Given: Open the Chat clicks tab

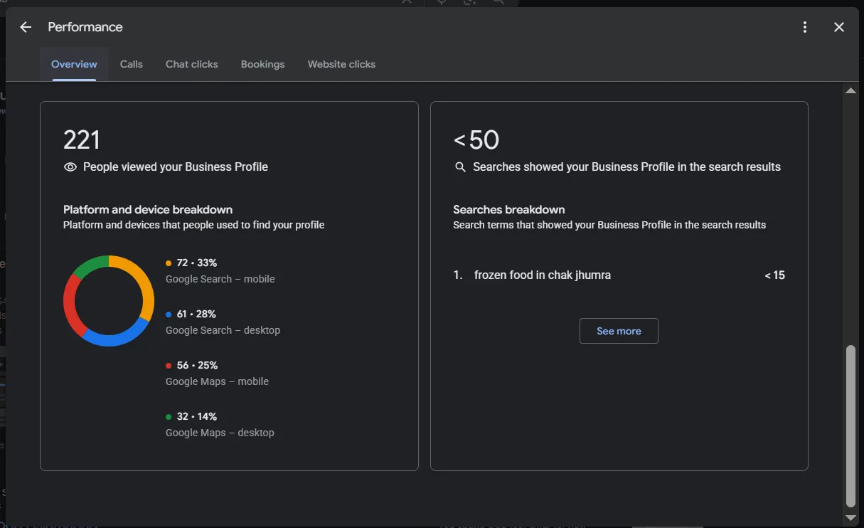Looking at the screenshot, I should click(x=192, y=64).
